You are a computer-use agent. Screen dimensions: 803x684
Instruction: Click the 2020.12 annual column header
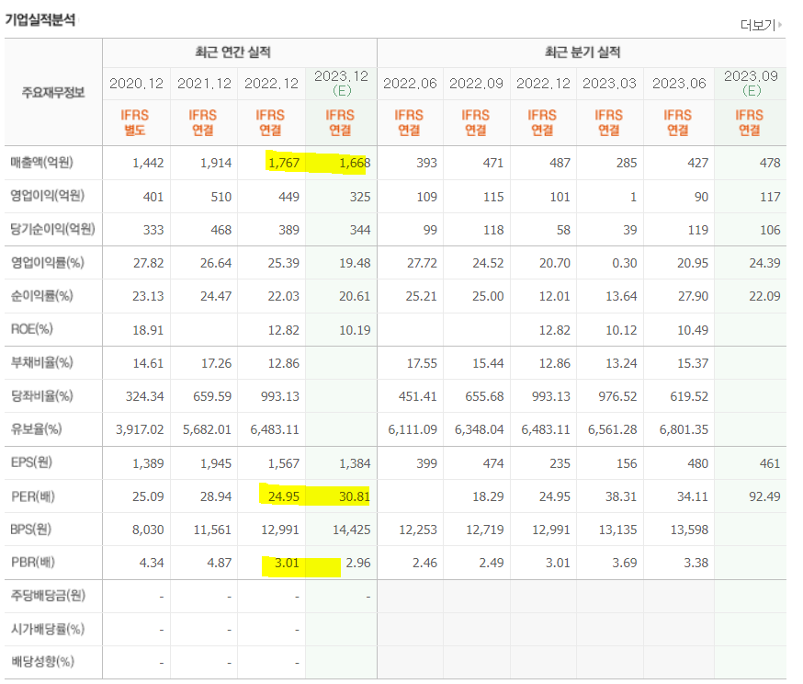[136, 84]
